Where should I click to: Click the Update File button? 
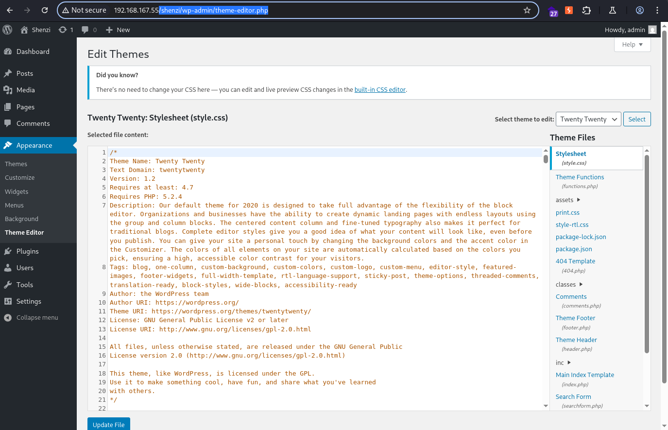[x=109, y=424]
